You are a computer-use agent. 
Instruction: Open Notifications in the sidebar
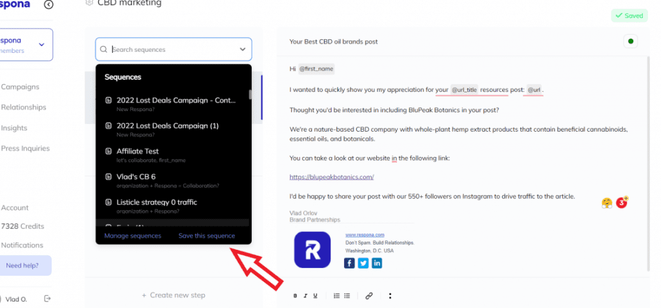point(22,245)
